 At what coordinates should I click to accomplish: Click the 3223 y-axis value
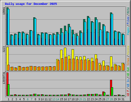point(4,49)
